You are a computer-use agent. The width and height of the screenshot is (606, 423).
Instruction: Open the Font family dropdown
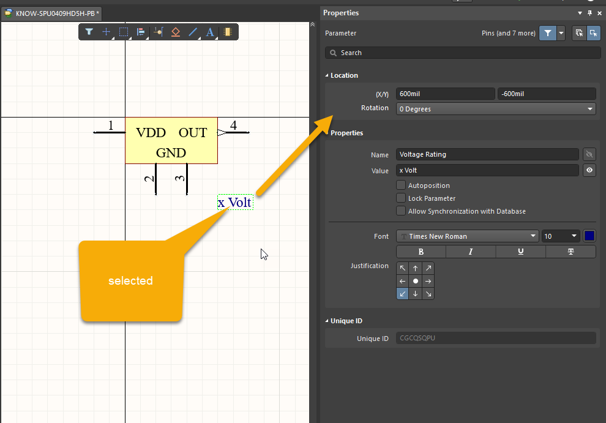point(467,236)
